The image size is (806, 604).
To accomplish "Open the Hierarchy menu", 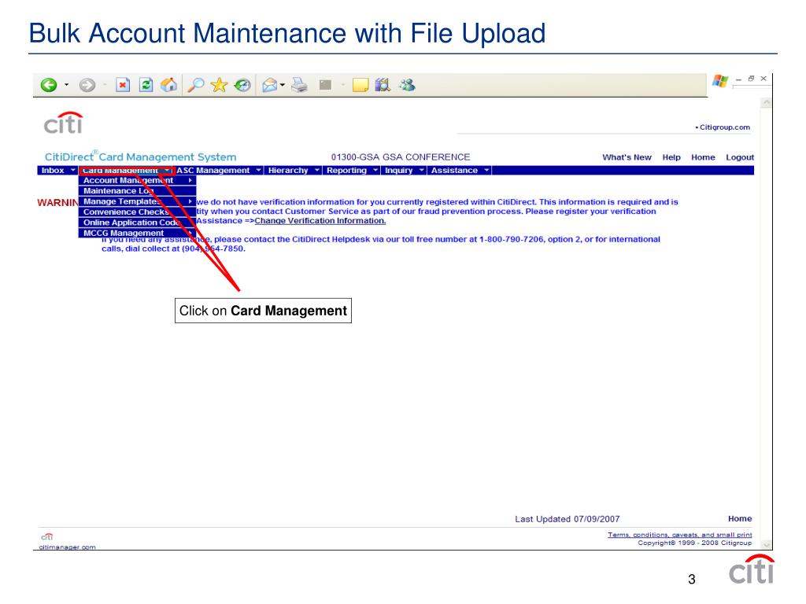I will (x=293, y=171).
